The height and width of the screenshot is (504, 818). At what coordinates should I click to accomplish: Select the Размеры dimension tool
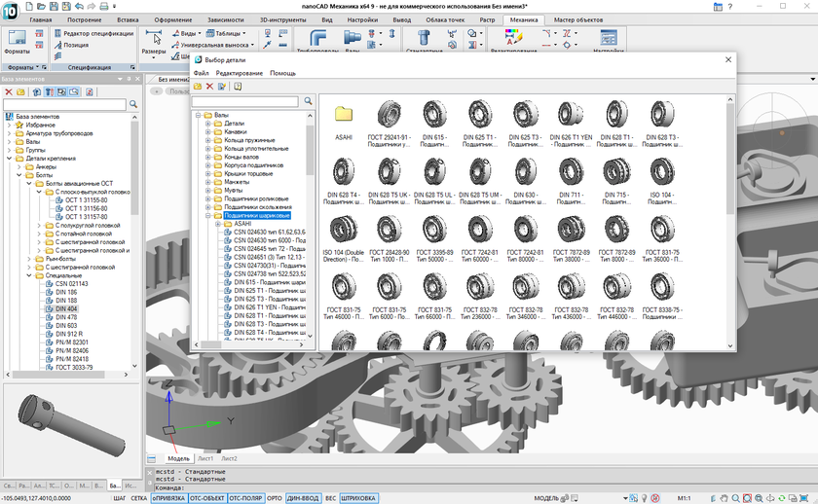153,41
